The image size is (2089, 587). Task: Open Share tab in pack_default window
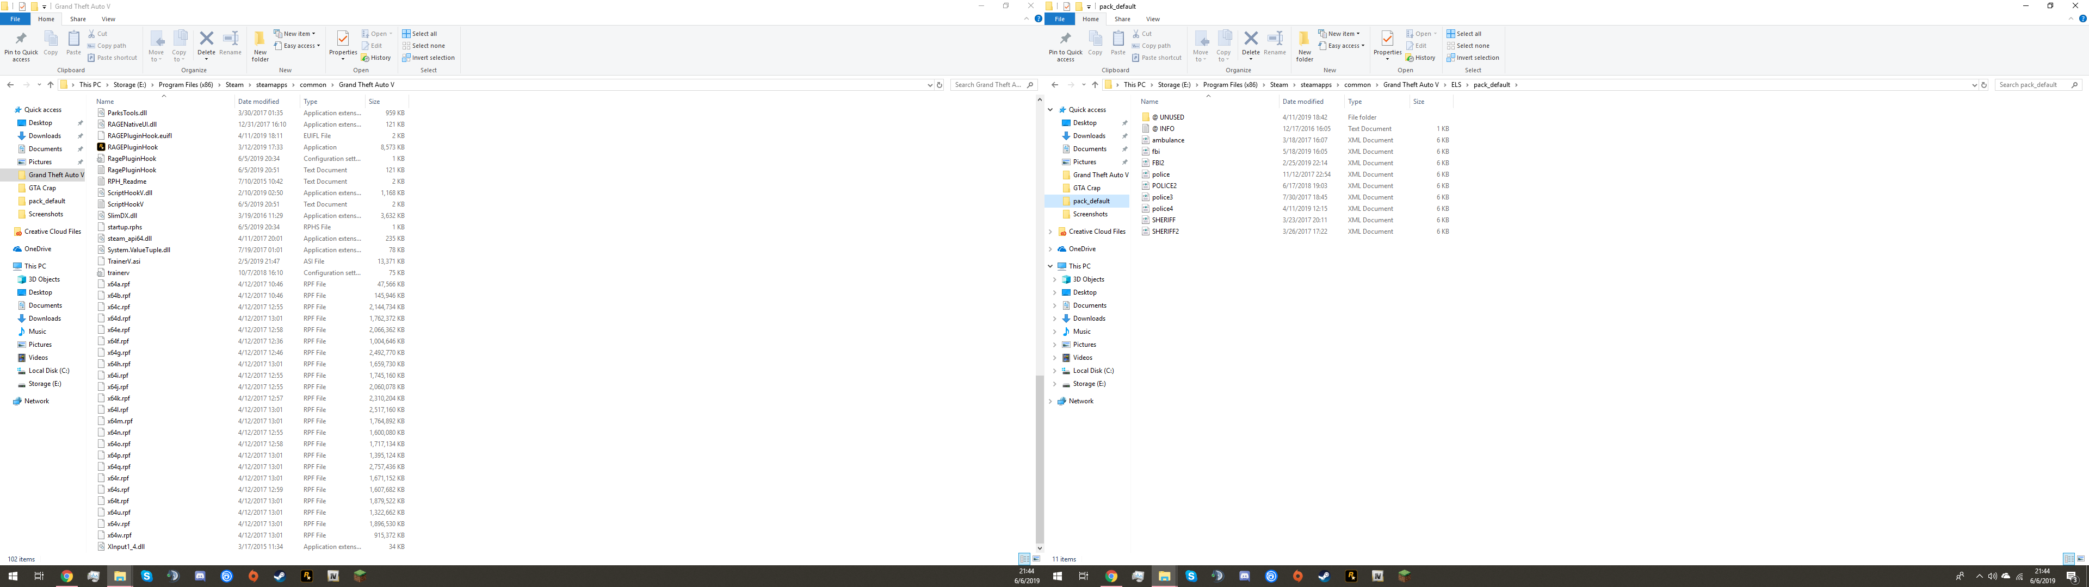pyautogui.click(x=1122, y=18)
